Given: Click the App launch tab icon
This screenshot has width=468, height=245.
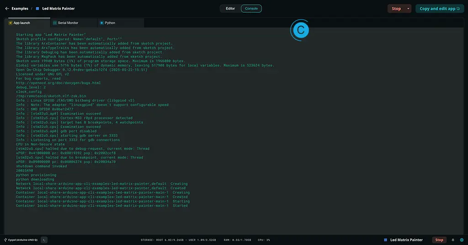Looking at the screenshot, I should [x=11, y=23].
